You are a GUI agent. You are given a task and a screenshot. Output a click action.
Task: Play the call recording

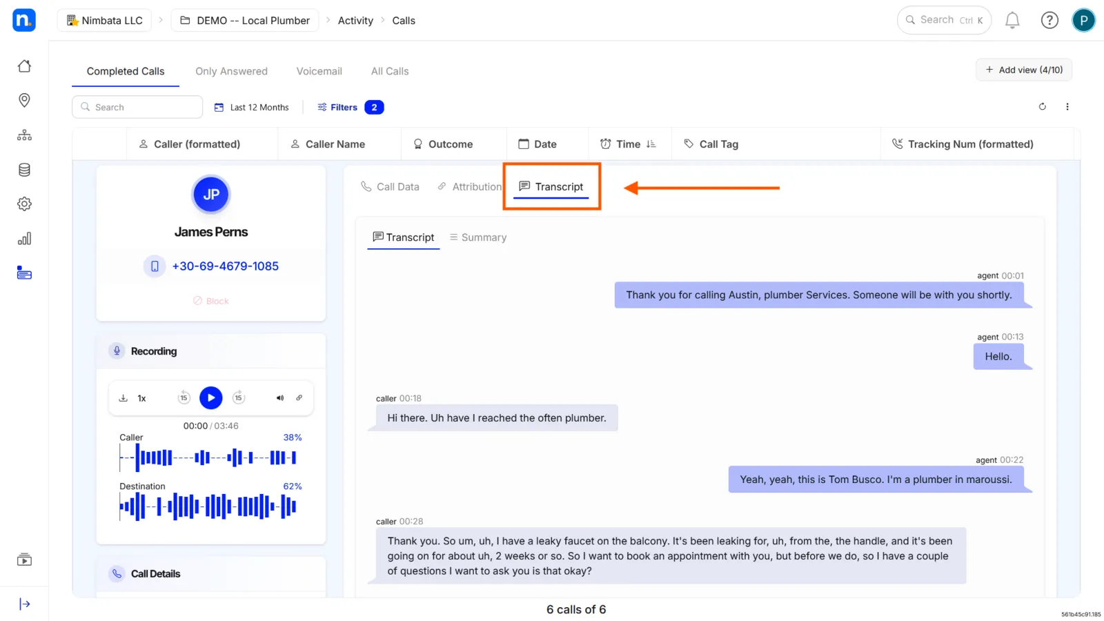tap(211, 398)
